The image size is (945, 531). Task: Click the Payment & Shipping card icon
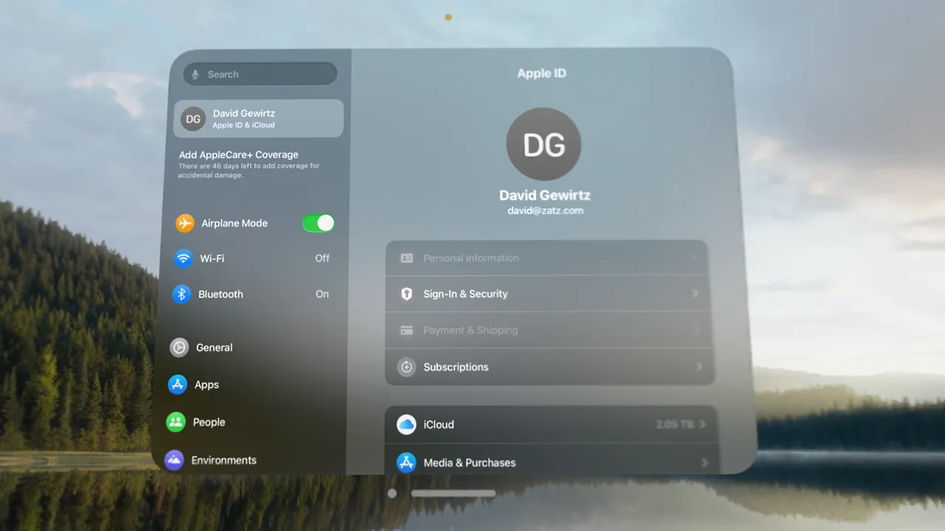pos(407,330)
